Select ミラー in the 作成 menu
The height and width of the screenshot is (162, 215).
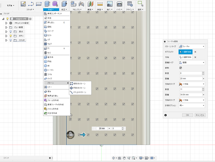pos(56,87)
